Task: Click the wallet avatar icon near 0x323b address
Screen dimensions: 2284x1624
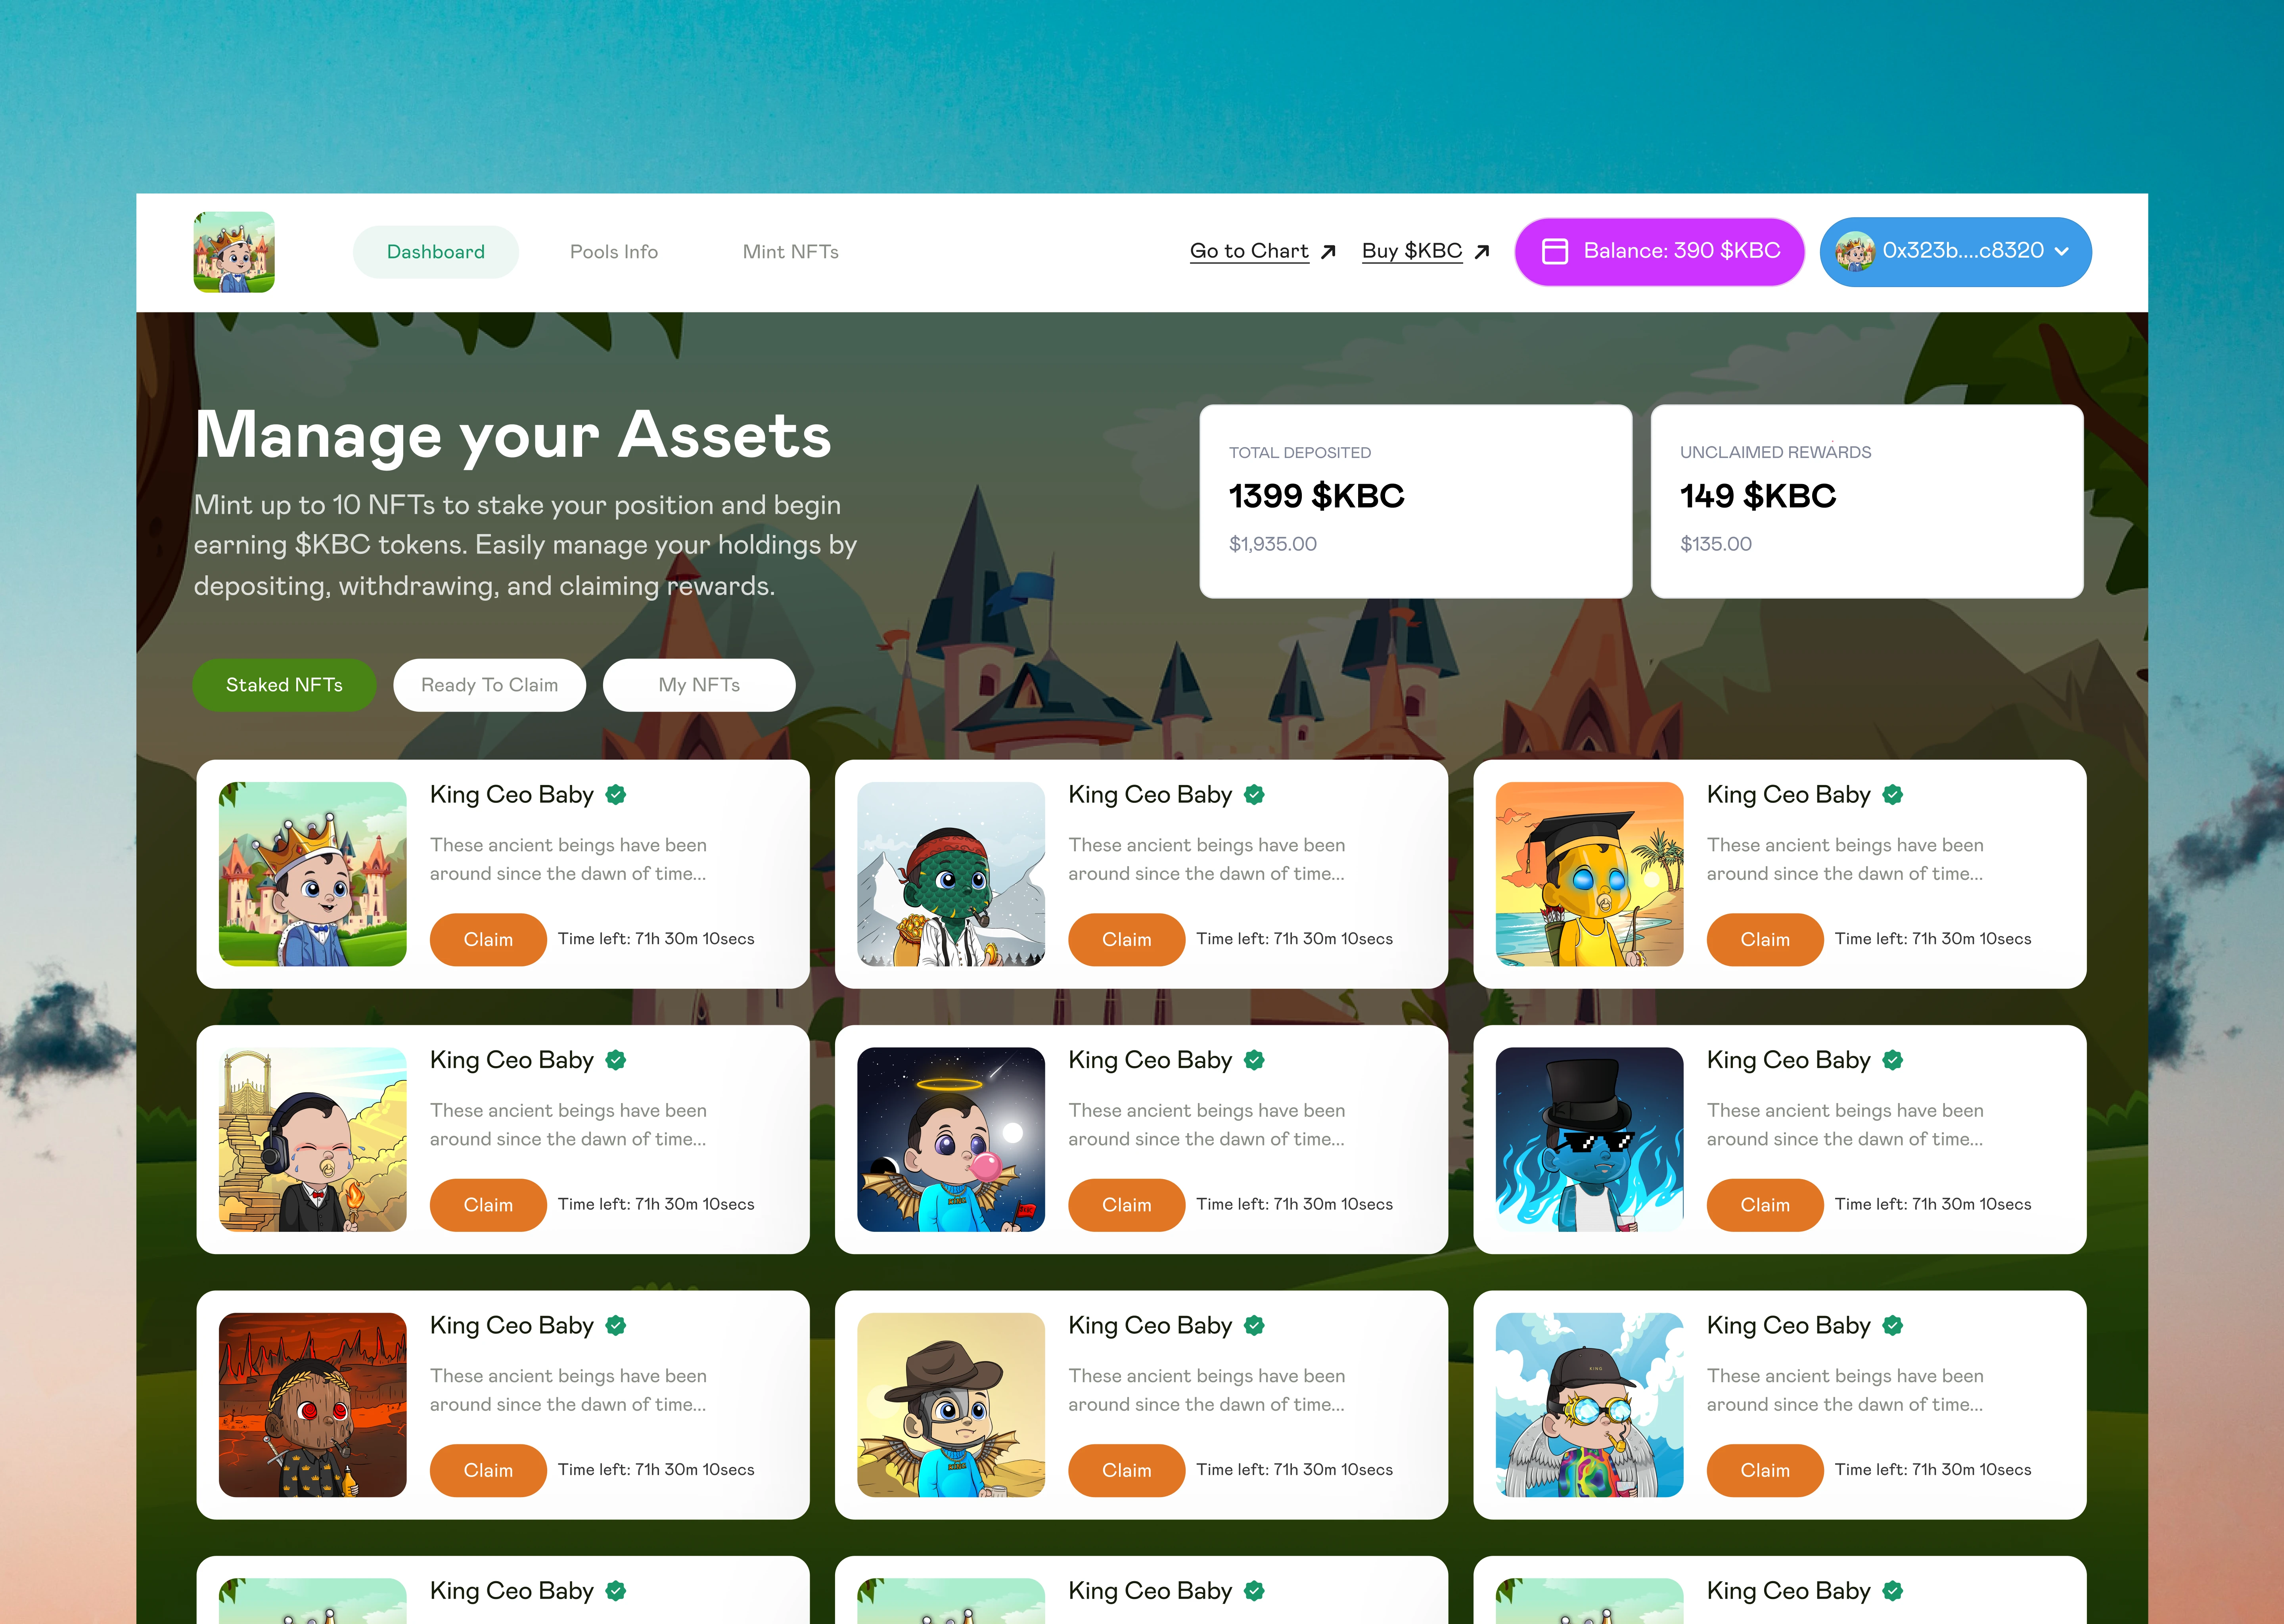Action: pyautogui.click(x=1855, y=251)
